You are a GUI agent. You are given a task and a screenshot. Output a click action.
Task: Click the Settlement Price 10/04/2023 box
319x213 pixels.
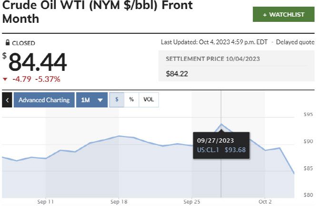click(x=236, y=67)
